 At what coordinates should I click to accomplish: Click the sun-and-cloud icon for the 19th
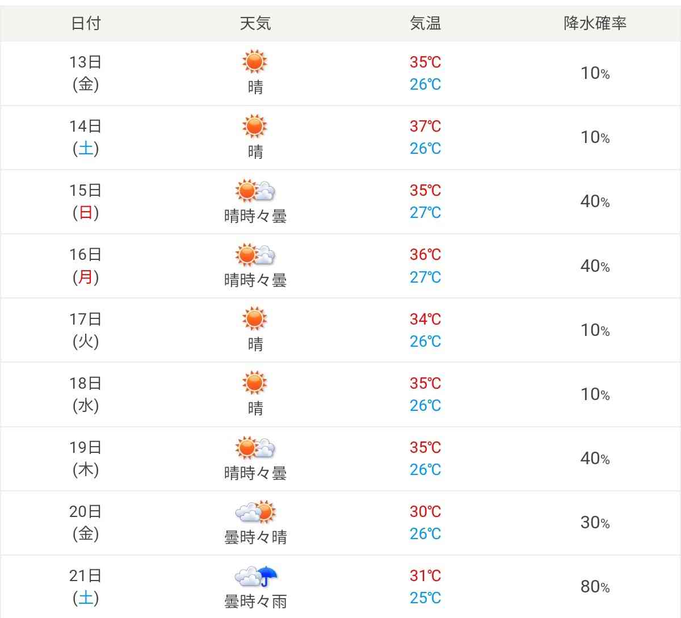pyautogui.click(x=255, y=448)
